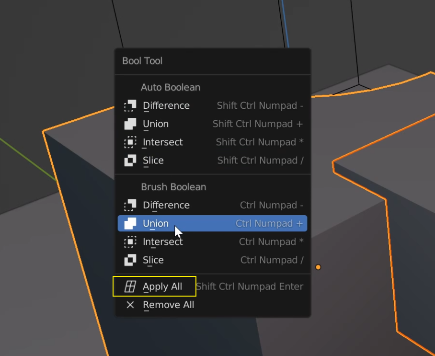Click shortcut text Shift Ctrl Numpad Enter
435x356 pixels.
tap(250, 287)
